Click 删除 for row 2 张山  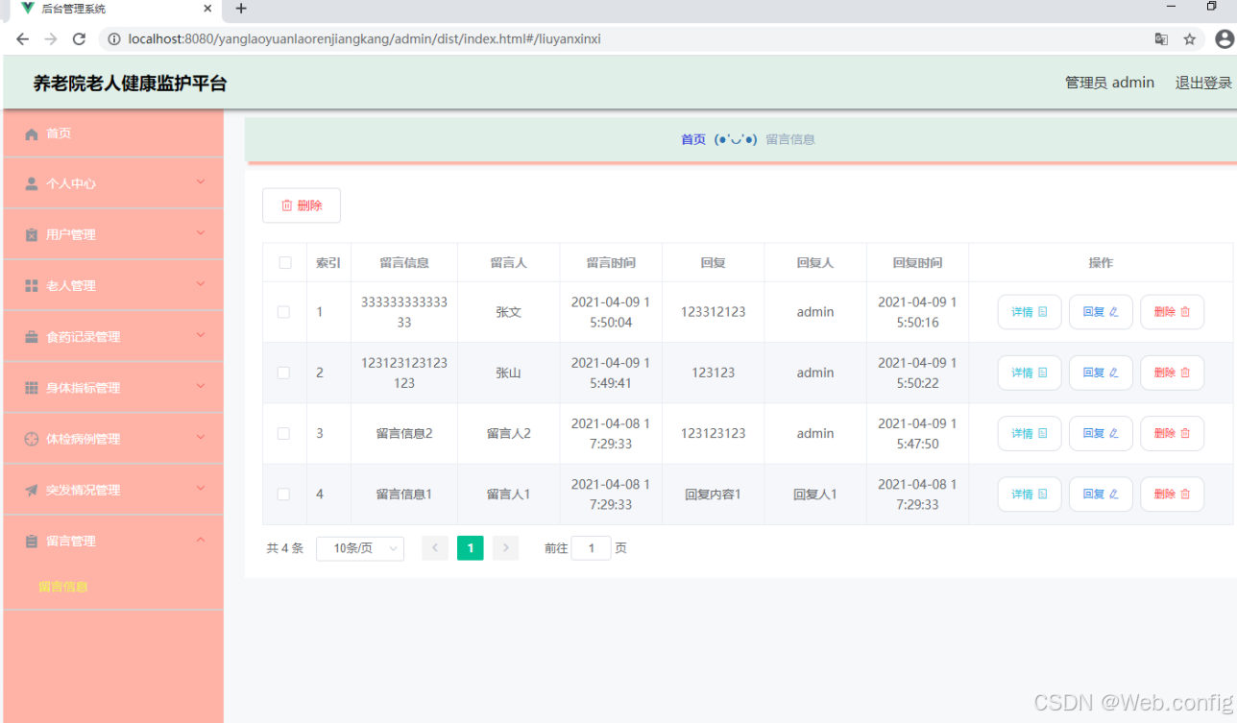click(x=1172, y=373)
